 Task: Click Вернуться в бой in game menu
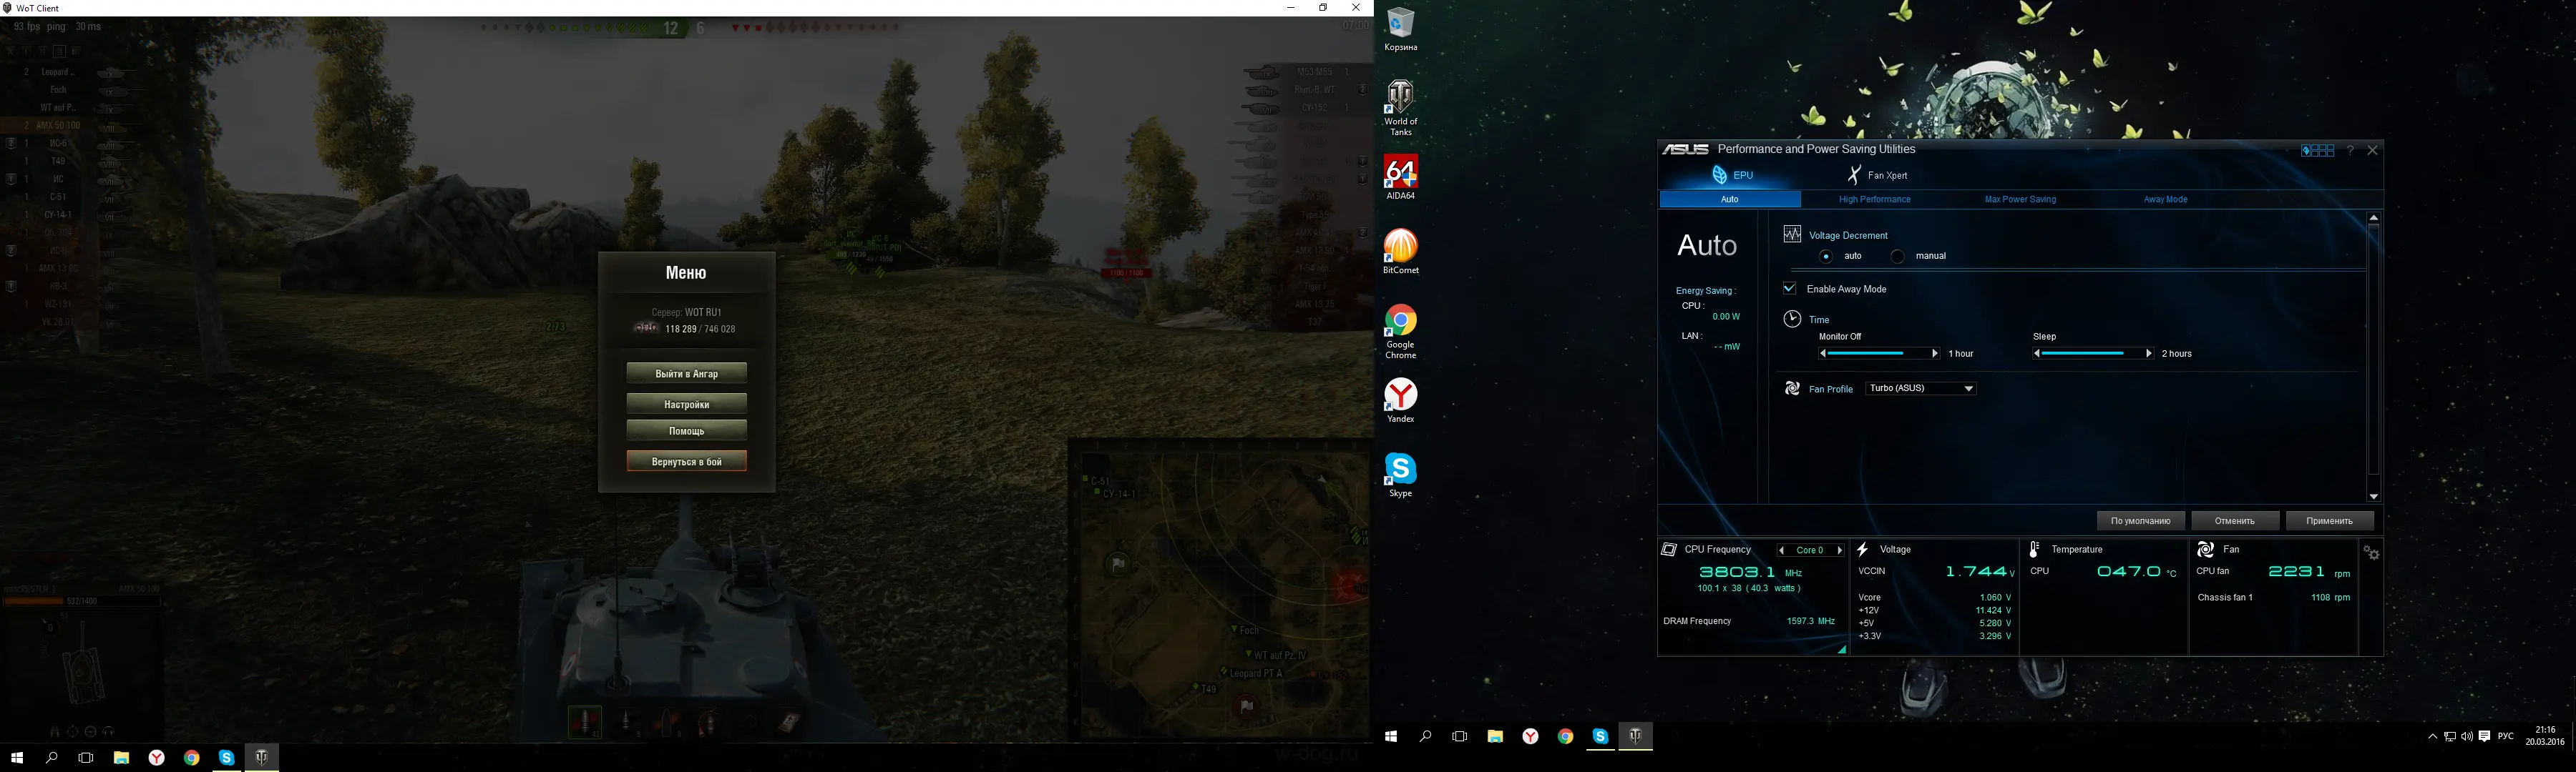pos(686,461)
